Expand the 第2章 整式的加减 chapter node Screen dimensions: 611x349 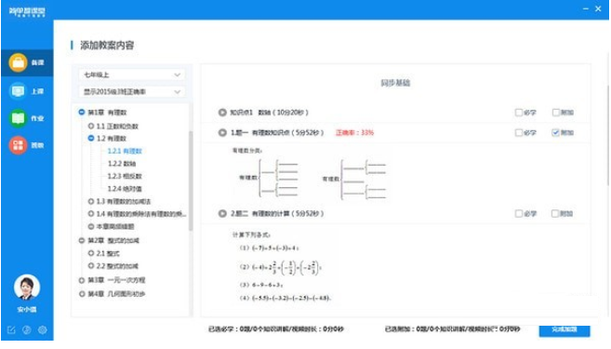click(82, 241)
